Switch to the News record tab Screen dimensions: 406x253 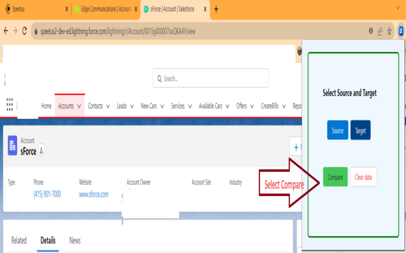[75, 240]
